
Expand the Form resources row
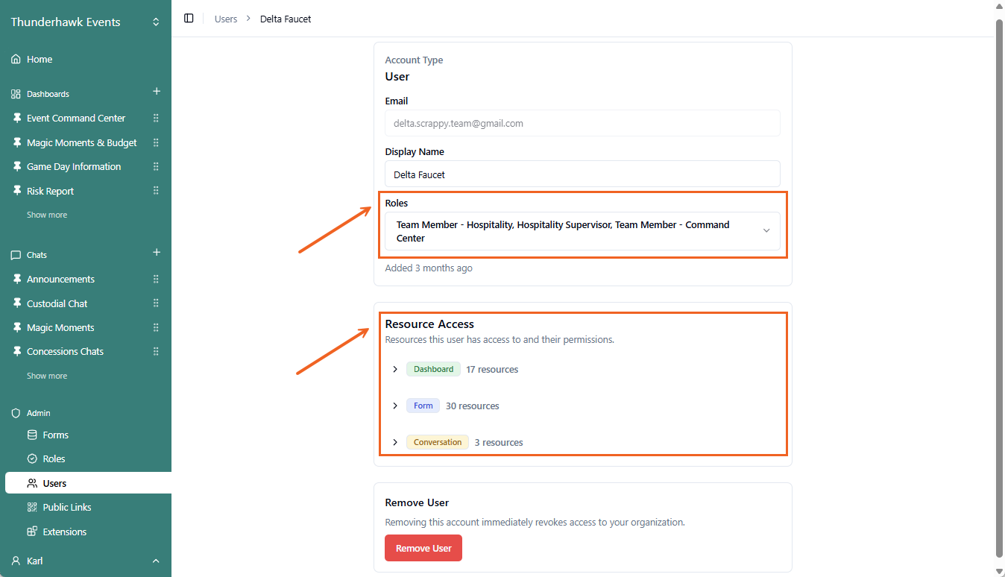click(395, 406)
